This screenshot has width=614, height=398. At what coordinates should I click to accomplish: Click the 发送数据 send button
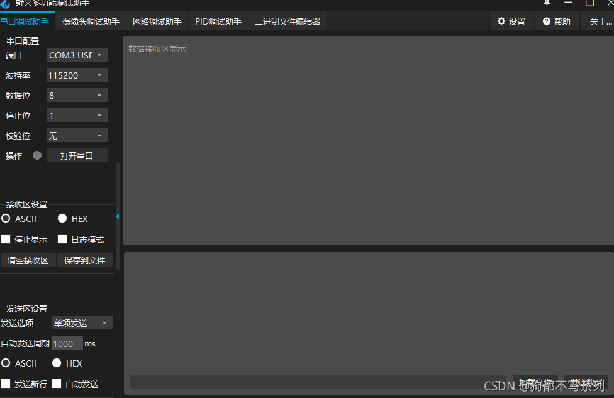(586, 381)
